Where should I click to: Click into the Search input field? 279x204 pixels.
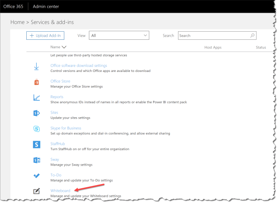pyautogui.click(x=217, y=36)
